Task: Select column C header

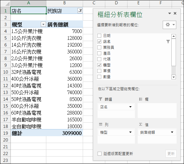Action: 94,3
